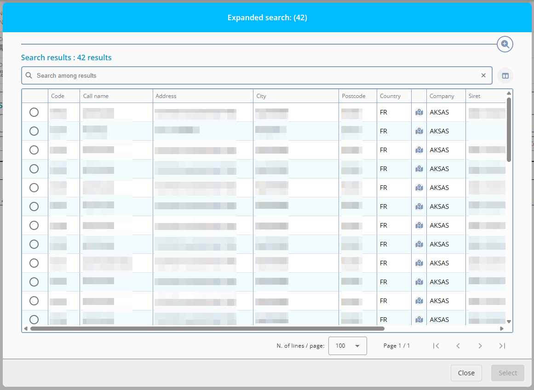Viewport: 534px width, 390px height.
Task: Choose the eighth row's radio button
Action: [34, 244]
